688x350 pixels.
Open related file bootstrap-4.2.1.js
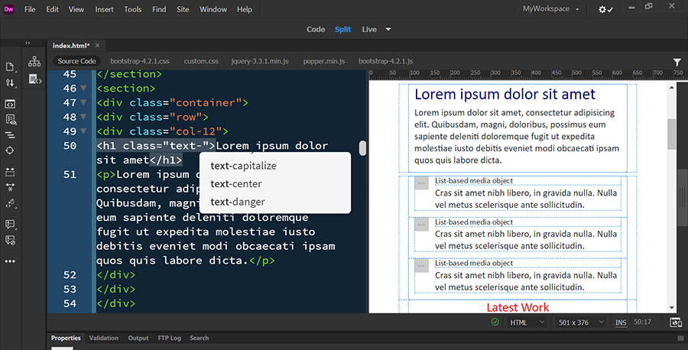[386, 61]
